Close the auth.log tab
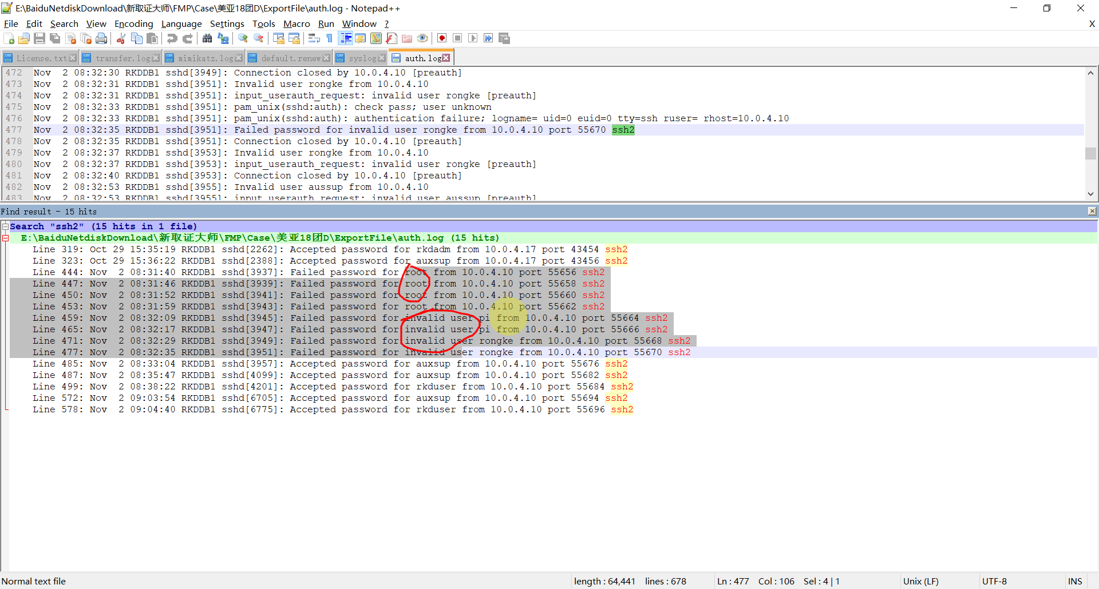 pyautogui.click(x=446, y=58)
